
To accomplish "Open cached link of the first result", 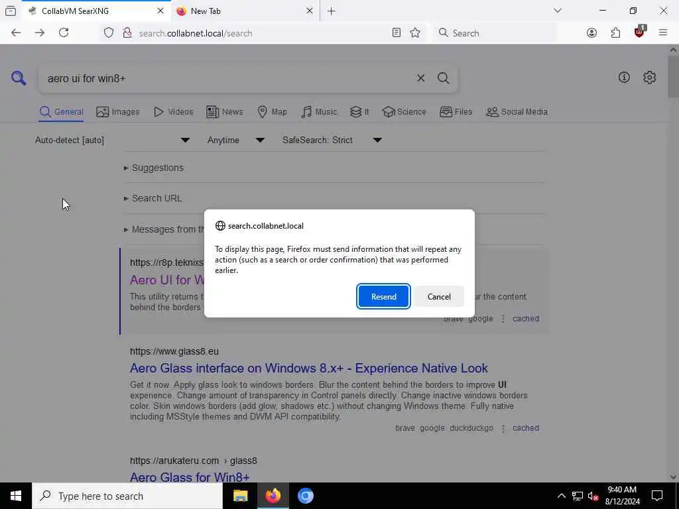I will [526, 319].
